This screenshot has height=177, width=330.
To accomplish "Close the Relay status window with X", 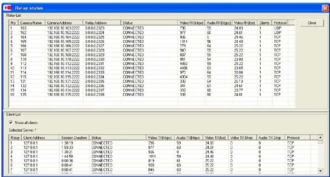I will click(x=325, y=8).
